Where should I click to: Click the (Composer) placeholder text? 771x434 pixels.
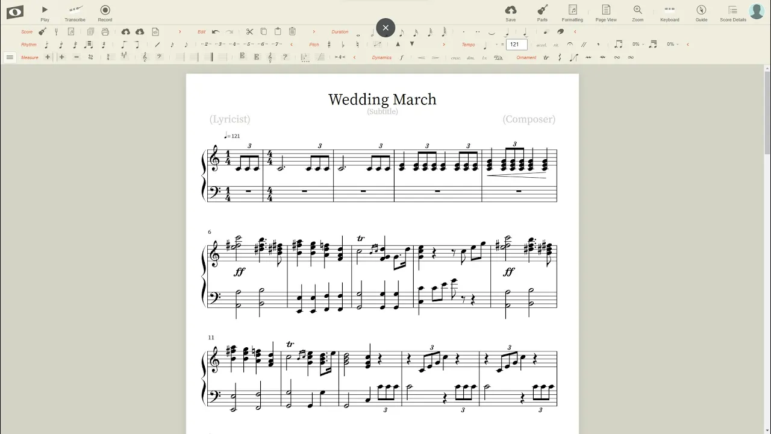(529, 119)
